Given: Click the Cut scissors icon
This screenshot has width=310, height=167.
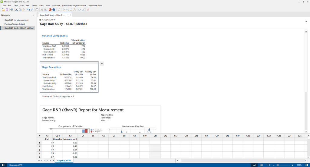Looking at the screenshot, I should pyautogui.click(x=17, y=10).
